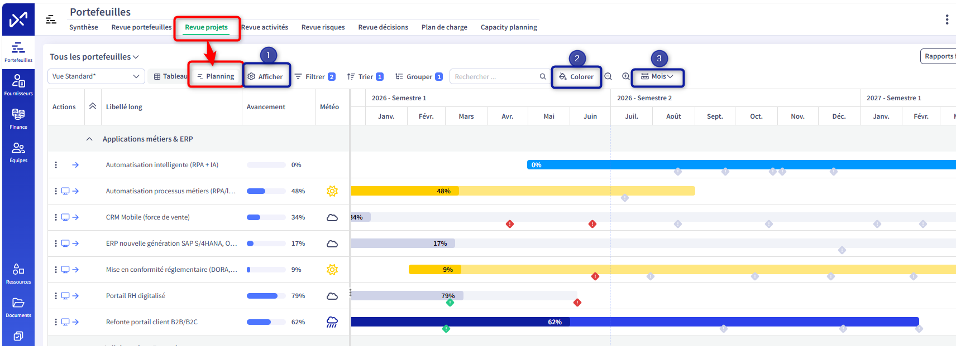Go to the Équipes sidebar section
Screen dimensions: 956x346
coord(18,152)
